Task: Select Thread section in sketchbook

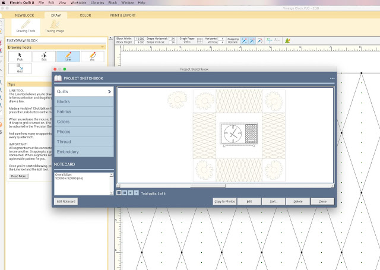Action: pos(84,142)
